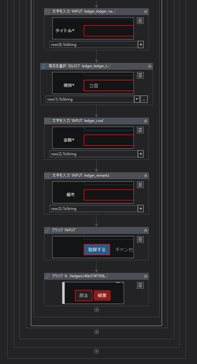Collapse the 'INPUT ledger_cost' activity
The width and height of the screenshot is (197, 364).
point(145,121)
